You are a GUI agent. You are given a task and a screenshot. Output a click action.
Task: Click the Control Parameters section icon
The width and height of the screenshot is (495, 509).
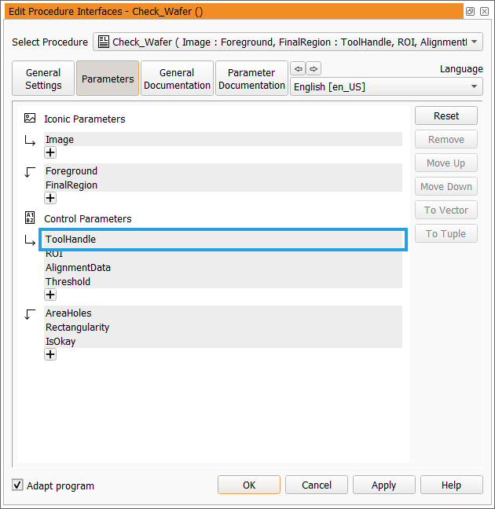coord(30,218)
